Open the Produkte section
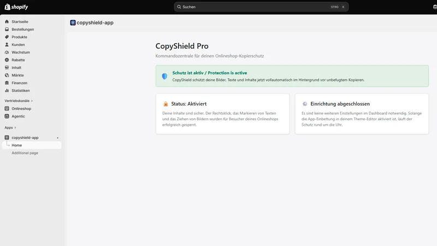Screen dimensions: 437x246 tap(20, 37)
